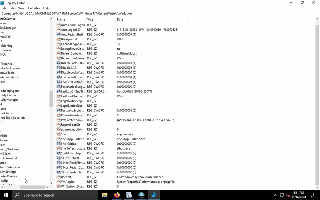Viewport: 320px width, 200px height.
Task: Click the AutoRestartShell DWORD icon
Action: click(x=58, y=34)
